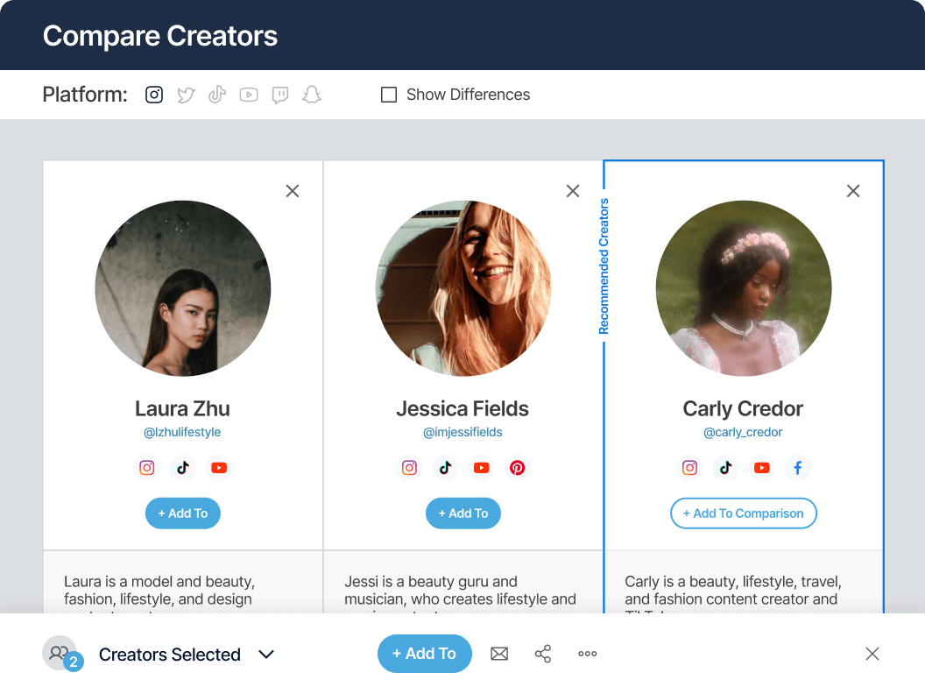The height and width of the screenshot is (694, 925).
Task: Enable the Show Differences checkbox
Action: point(388,94)
